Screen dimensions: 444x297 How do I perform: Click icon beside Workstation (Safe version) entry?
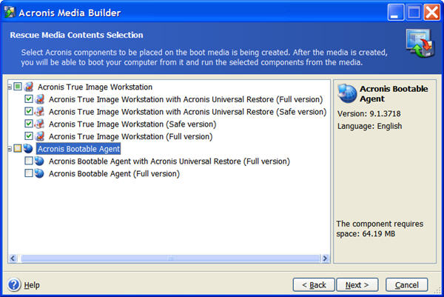[x=40, y=124]
